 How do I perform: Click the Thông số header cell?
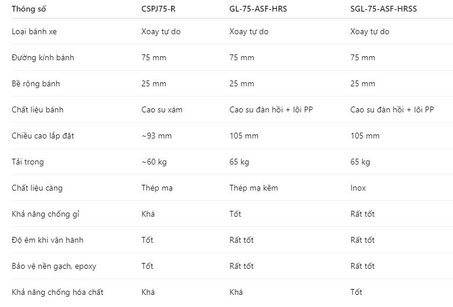coord(28,9)
